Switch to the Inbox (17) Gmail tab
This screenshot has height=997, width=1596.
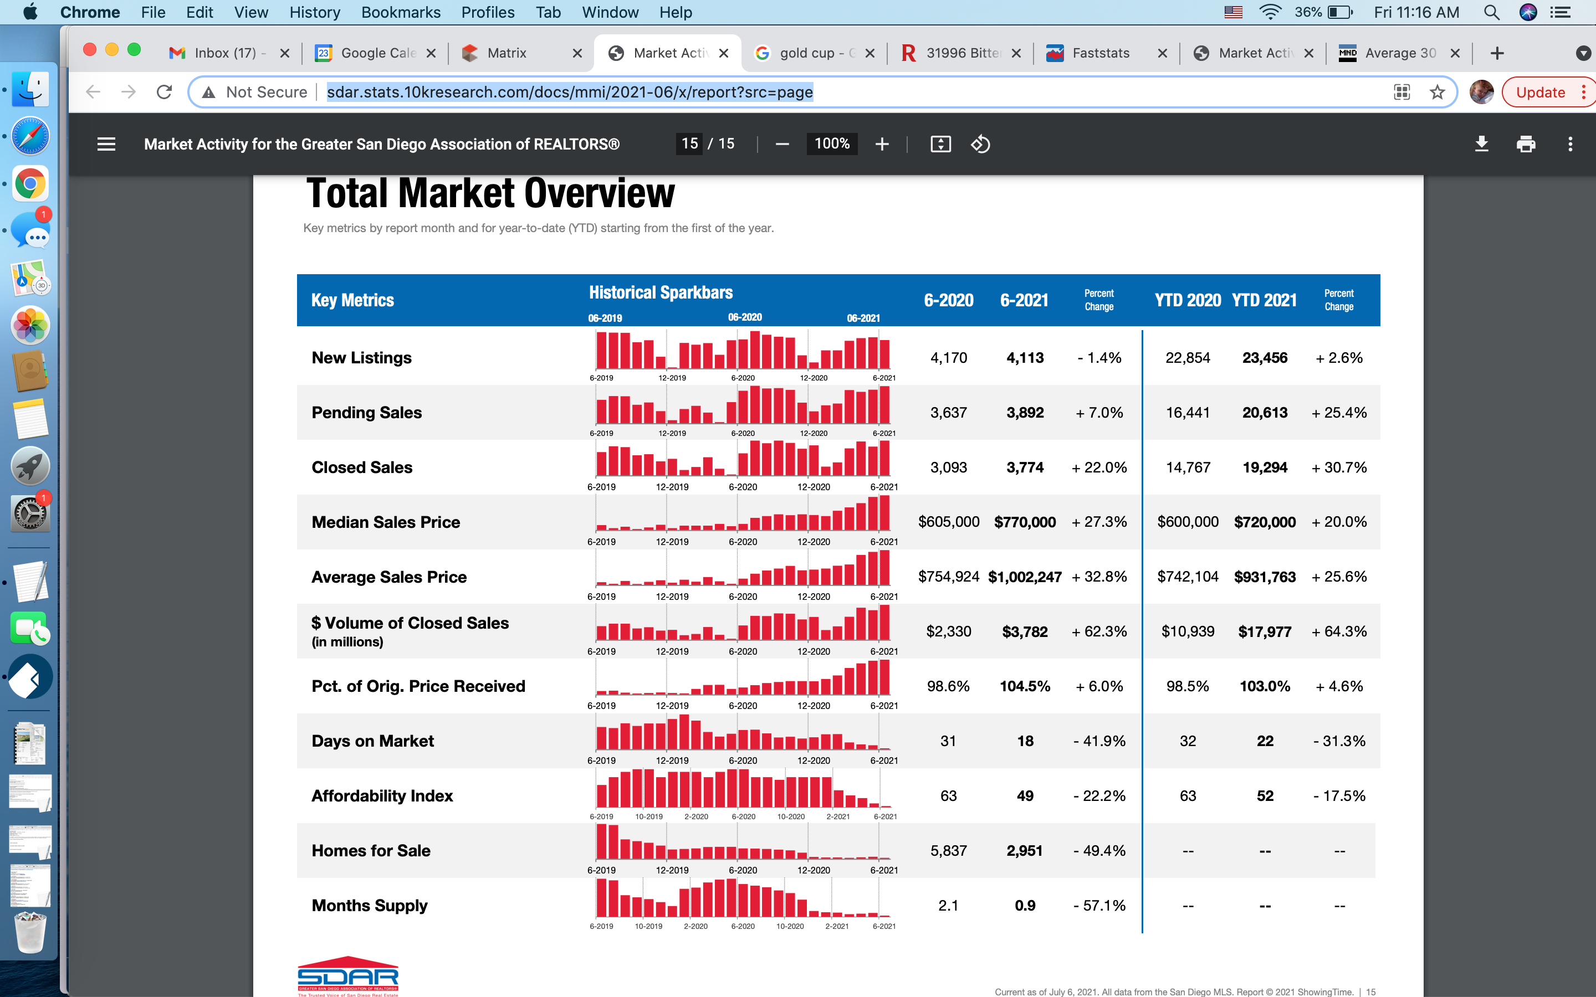pos(229,53)
